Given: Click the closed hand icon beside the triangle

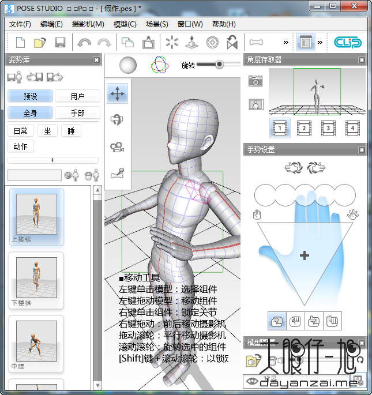Looking at the screenshot, I should [x=257, y=215].
